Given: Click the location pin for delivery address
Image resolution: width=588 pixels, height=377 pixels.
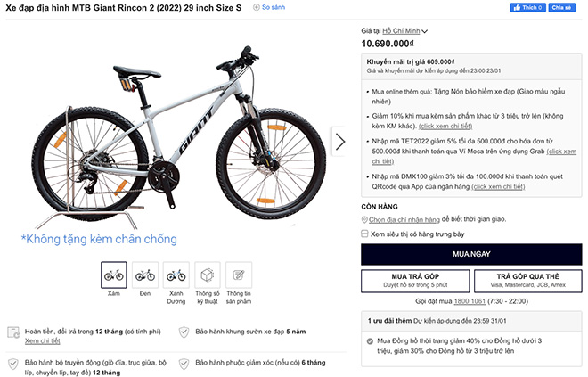Looking at the screenshot, I should (365, 219).
